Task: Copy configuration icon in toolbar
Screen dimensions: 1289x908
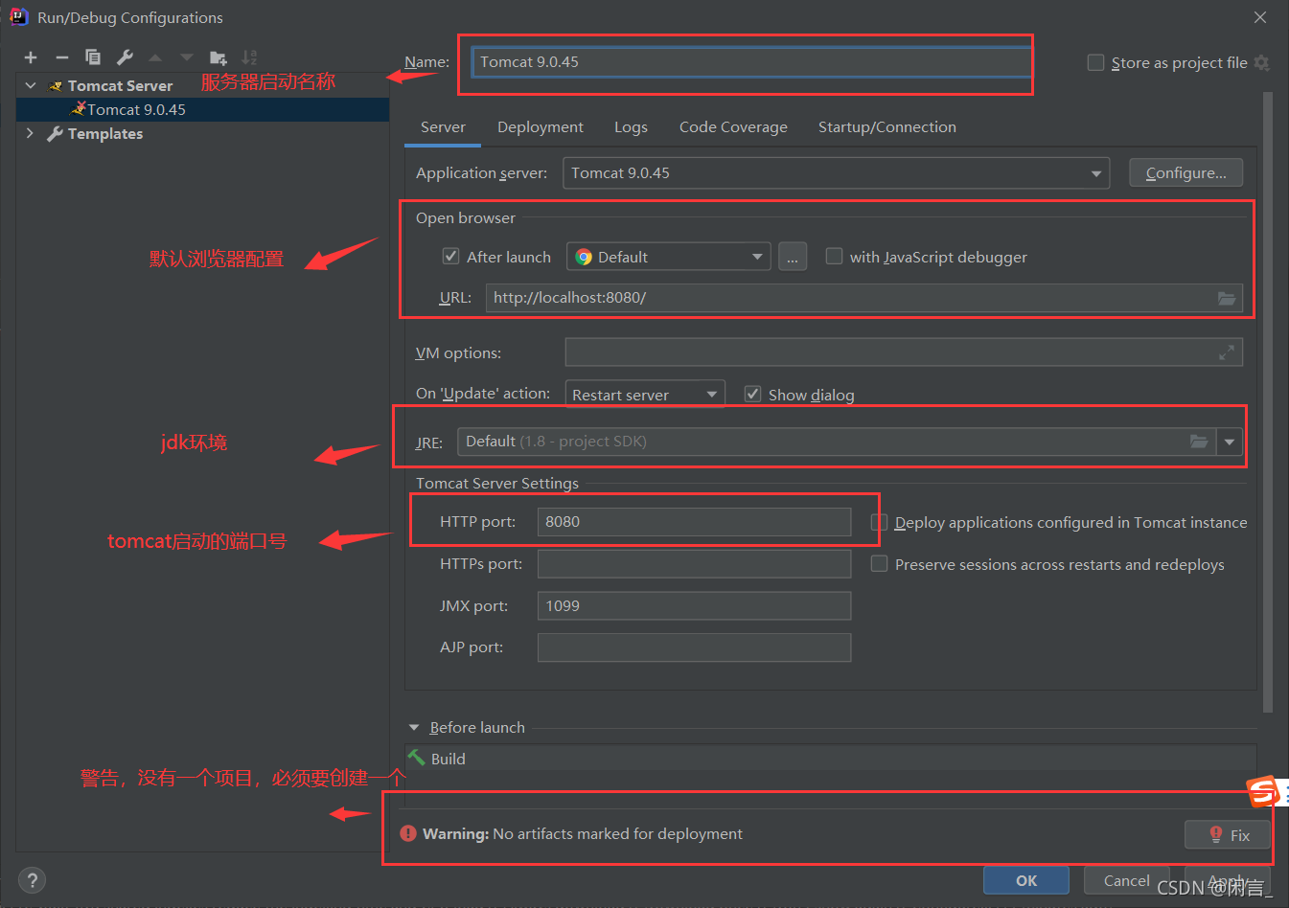Action: (x=93, y=57)
